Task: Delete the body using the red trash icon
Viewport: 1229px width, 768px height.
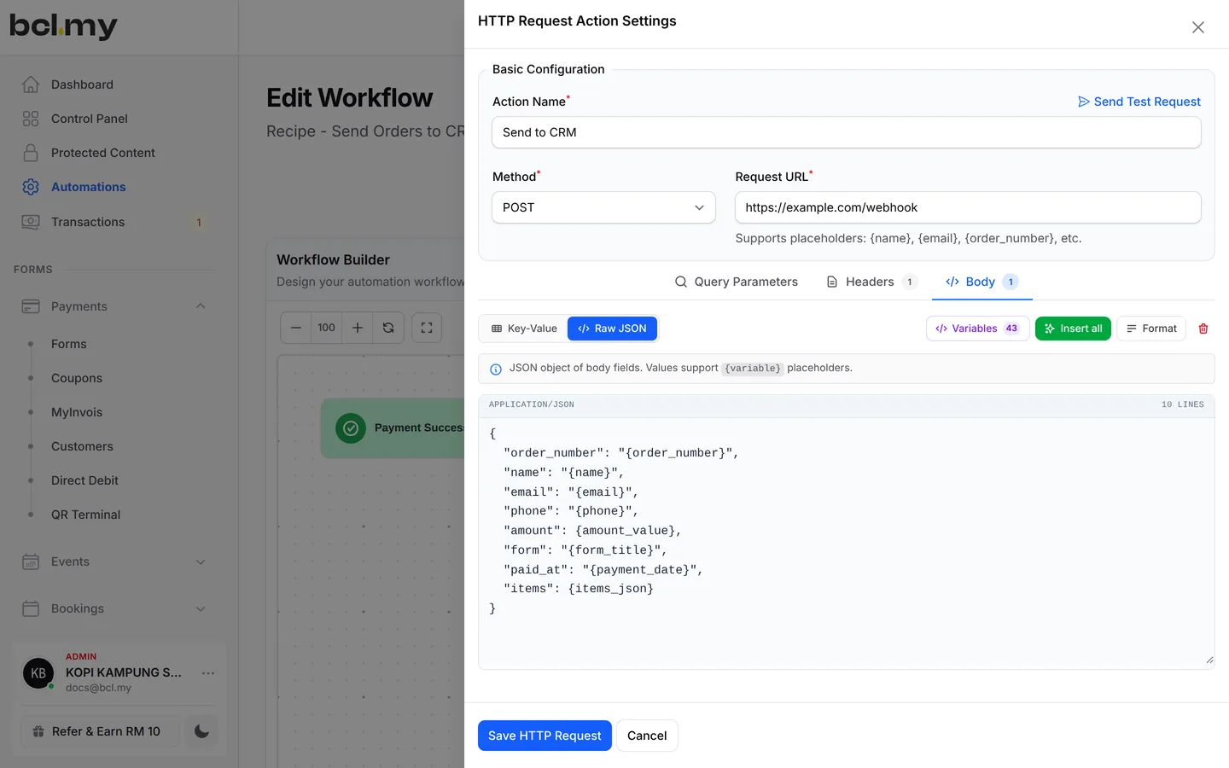Action: click(x=1203, y=329)
